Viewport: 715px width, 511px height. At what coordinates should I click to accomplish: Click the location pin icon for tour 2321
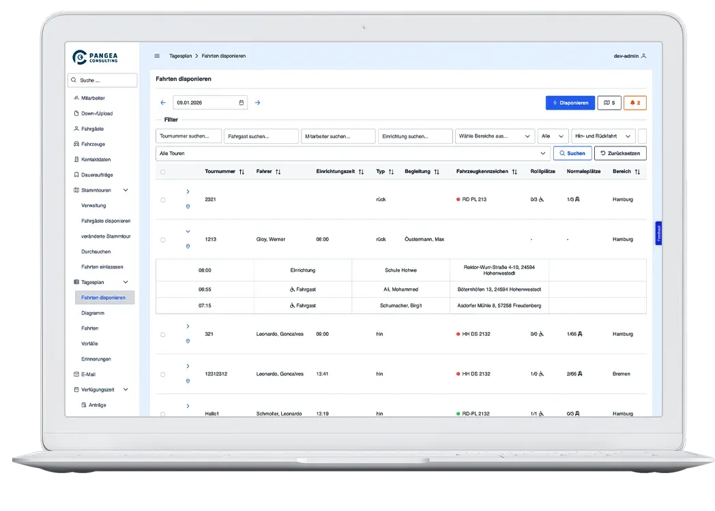[188, 206]
